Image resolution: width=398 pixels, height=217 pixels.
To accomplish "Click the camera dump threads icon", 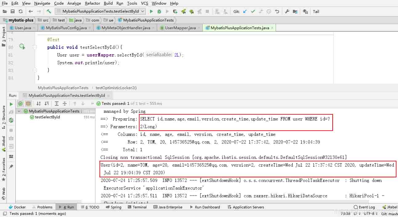I will [11, 138].
